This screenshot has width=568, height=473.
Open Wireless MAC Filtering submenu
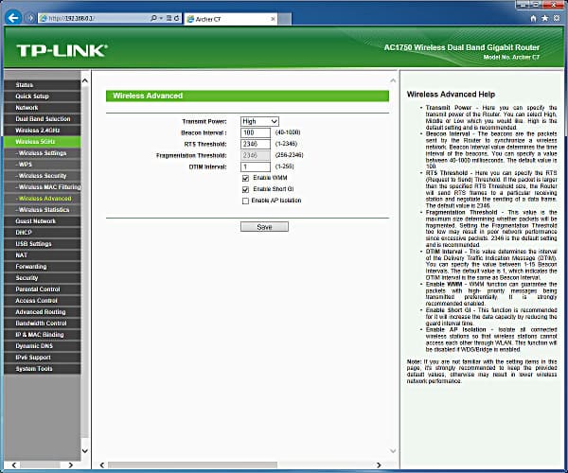coord(42,187)
